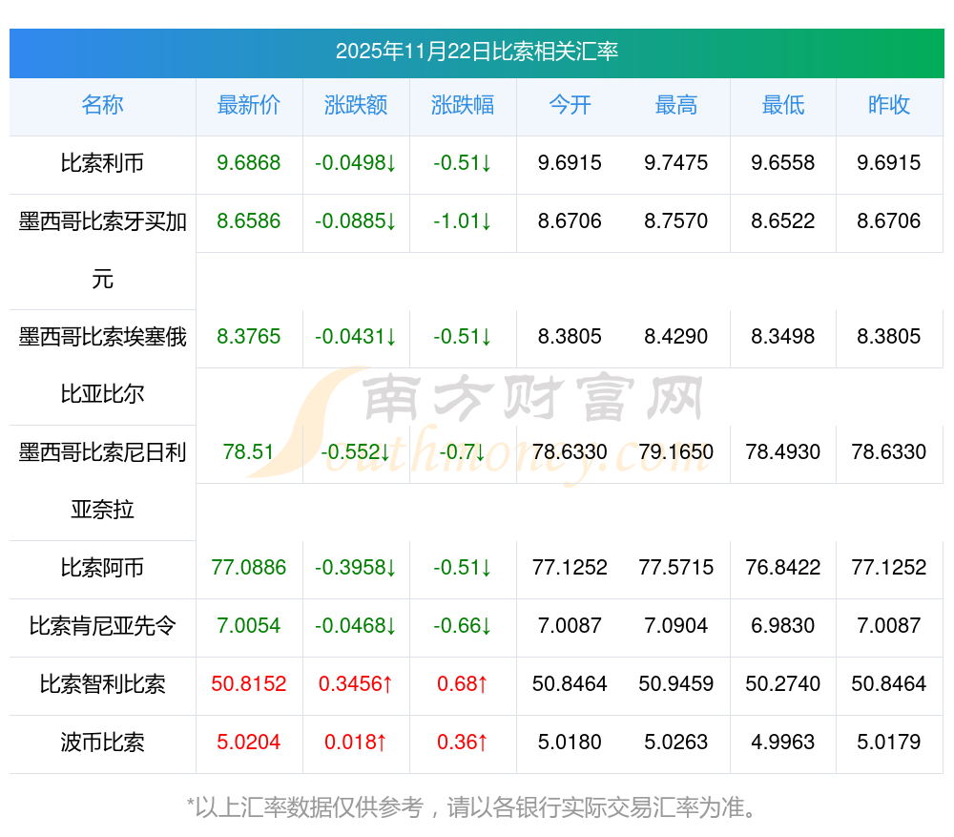Select the 最低 column header
Image resolution: width=954 pixels, height=837 pixels.
click(783, 106)
